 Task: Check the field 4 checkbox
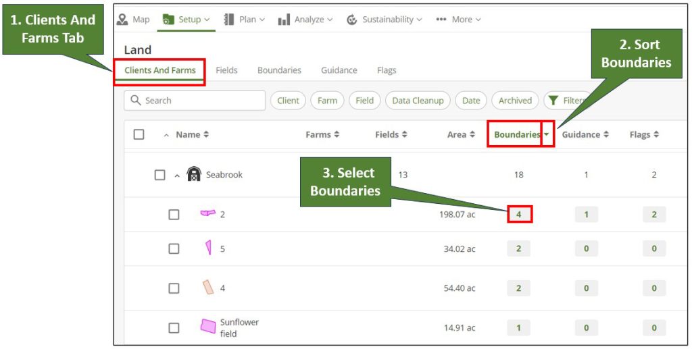174,288
